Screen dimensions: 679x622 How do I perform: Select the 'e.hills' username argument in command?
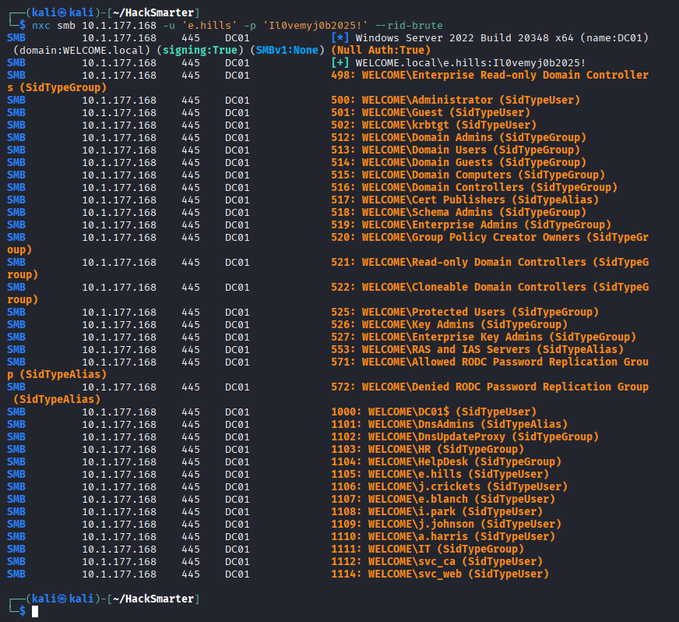tap(209, 25)
